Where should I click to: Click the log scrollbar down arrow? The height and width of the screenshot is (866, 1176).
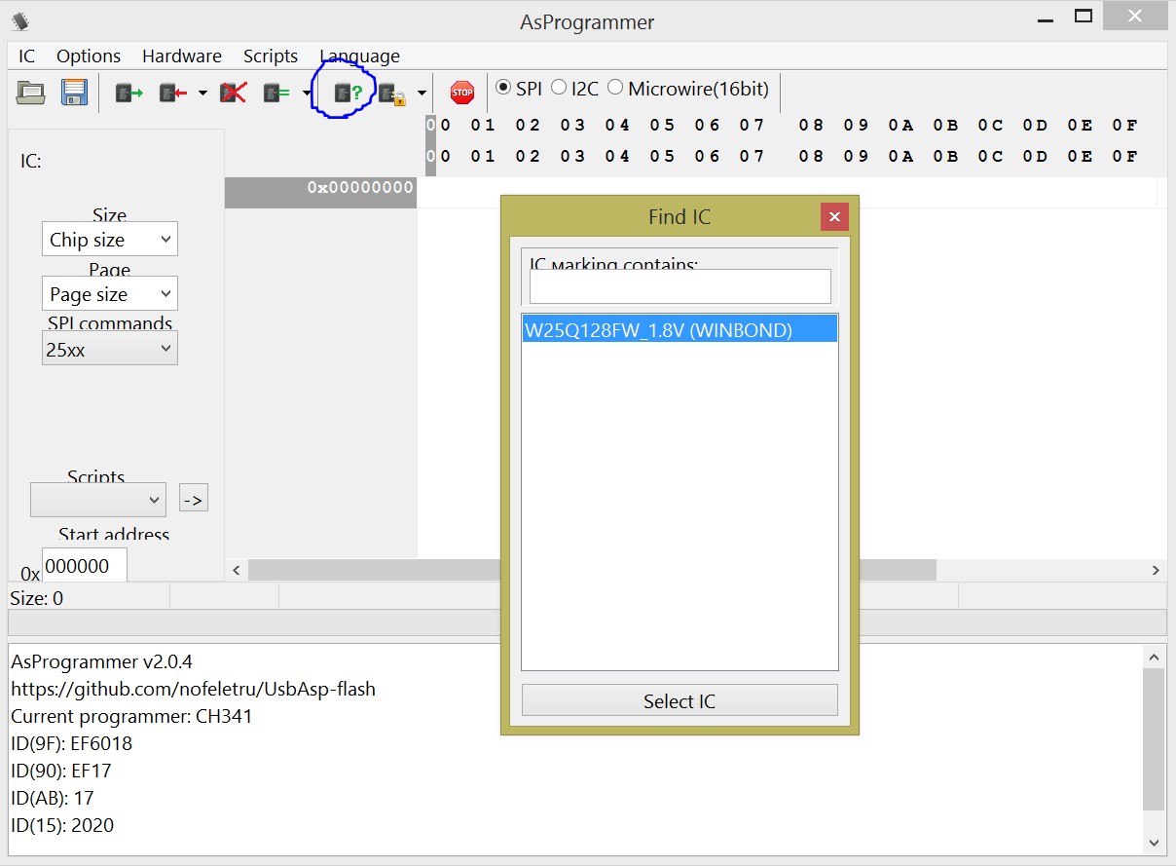coord(1154,843)
